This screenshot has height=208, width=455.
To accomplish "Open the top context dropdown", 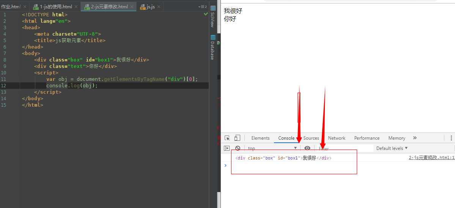I will [272, 148].
